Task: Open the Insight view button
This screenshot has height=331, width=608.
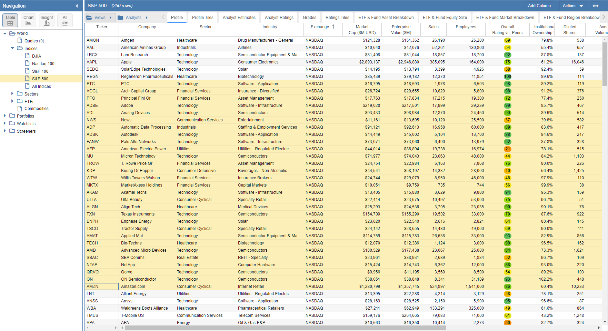Action: [x=47, y=20]
